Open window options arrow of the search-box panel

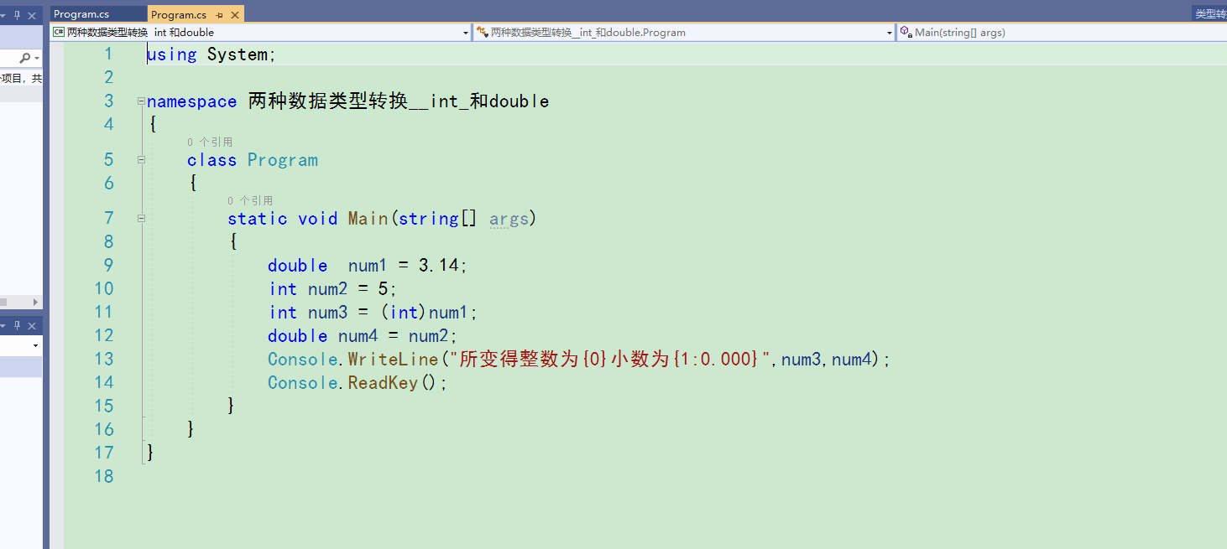pos(4,15)
